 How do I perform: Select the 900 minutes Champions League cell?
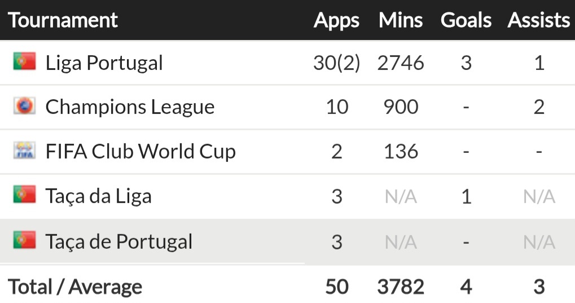tap(401, 107)
